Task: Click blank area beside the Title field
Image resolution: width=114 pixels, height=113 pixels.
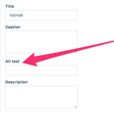Action: (95, 15)
